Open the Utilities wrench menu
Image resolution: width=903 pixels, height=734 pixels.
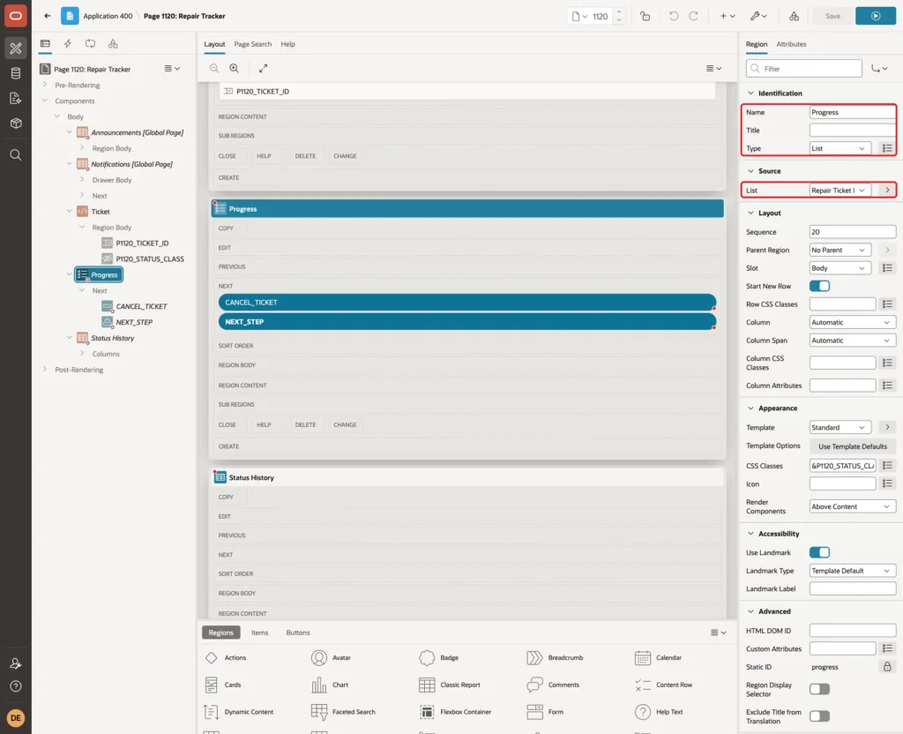[x=758, y=16]
